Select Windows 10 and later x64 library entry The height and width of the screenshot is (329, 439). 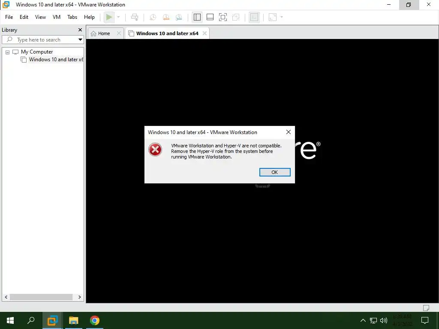point(56,59)
